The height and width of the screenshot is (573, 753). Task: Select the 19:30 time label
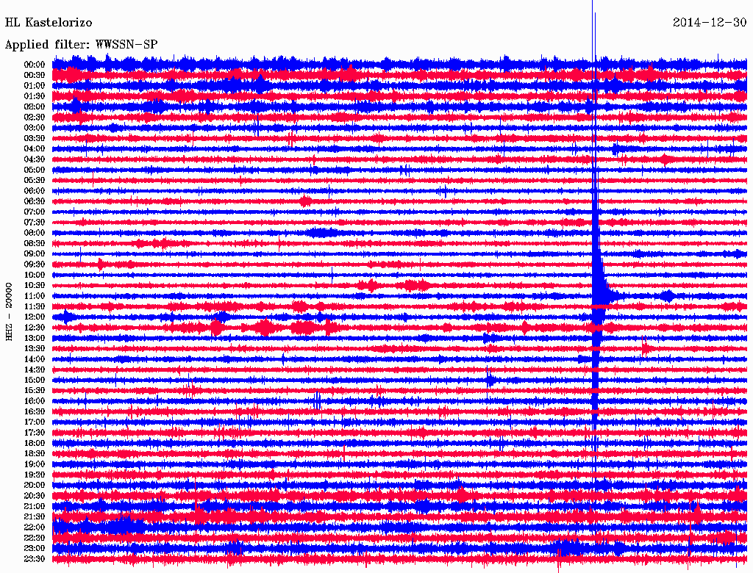35,475
